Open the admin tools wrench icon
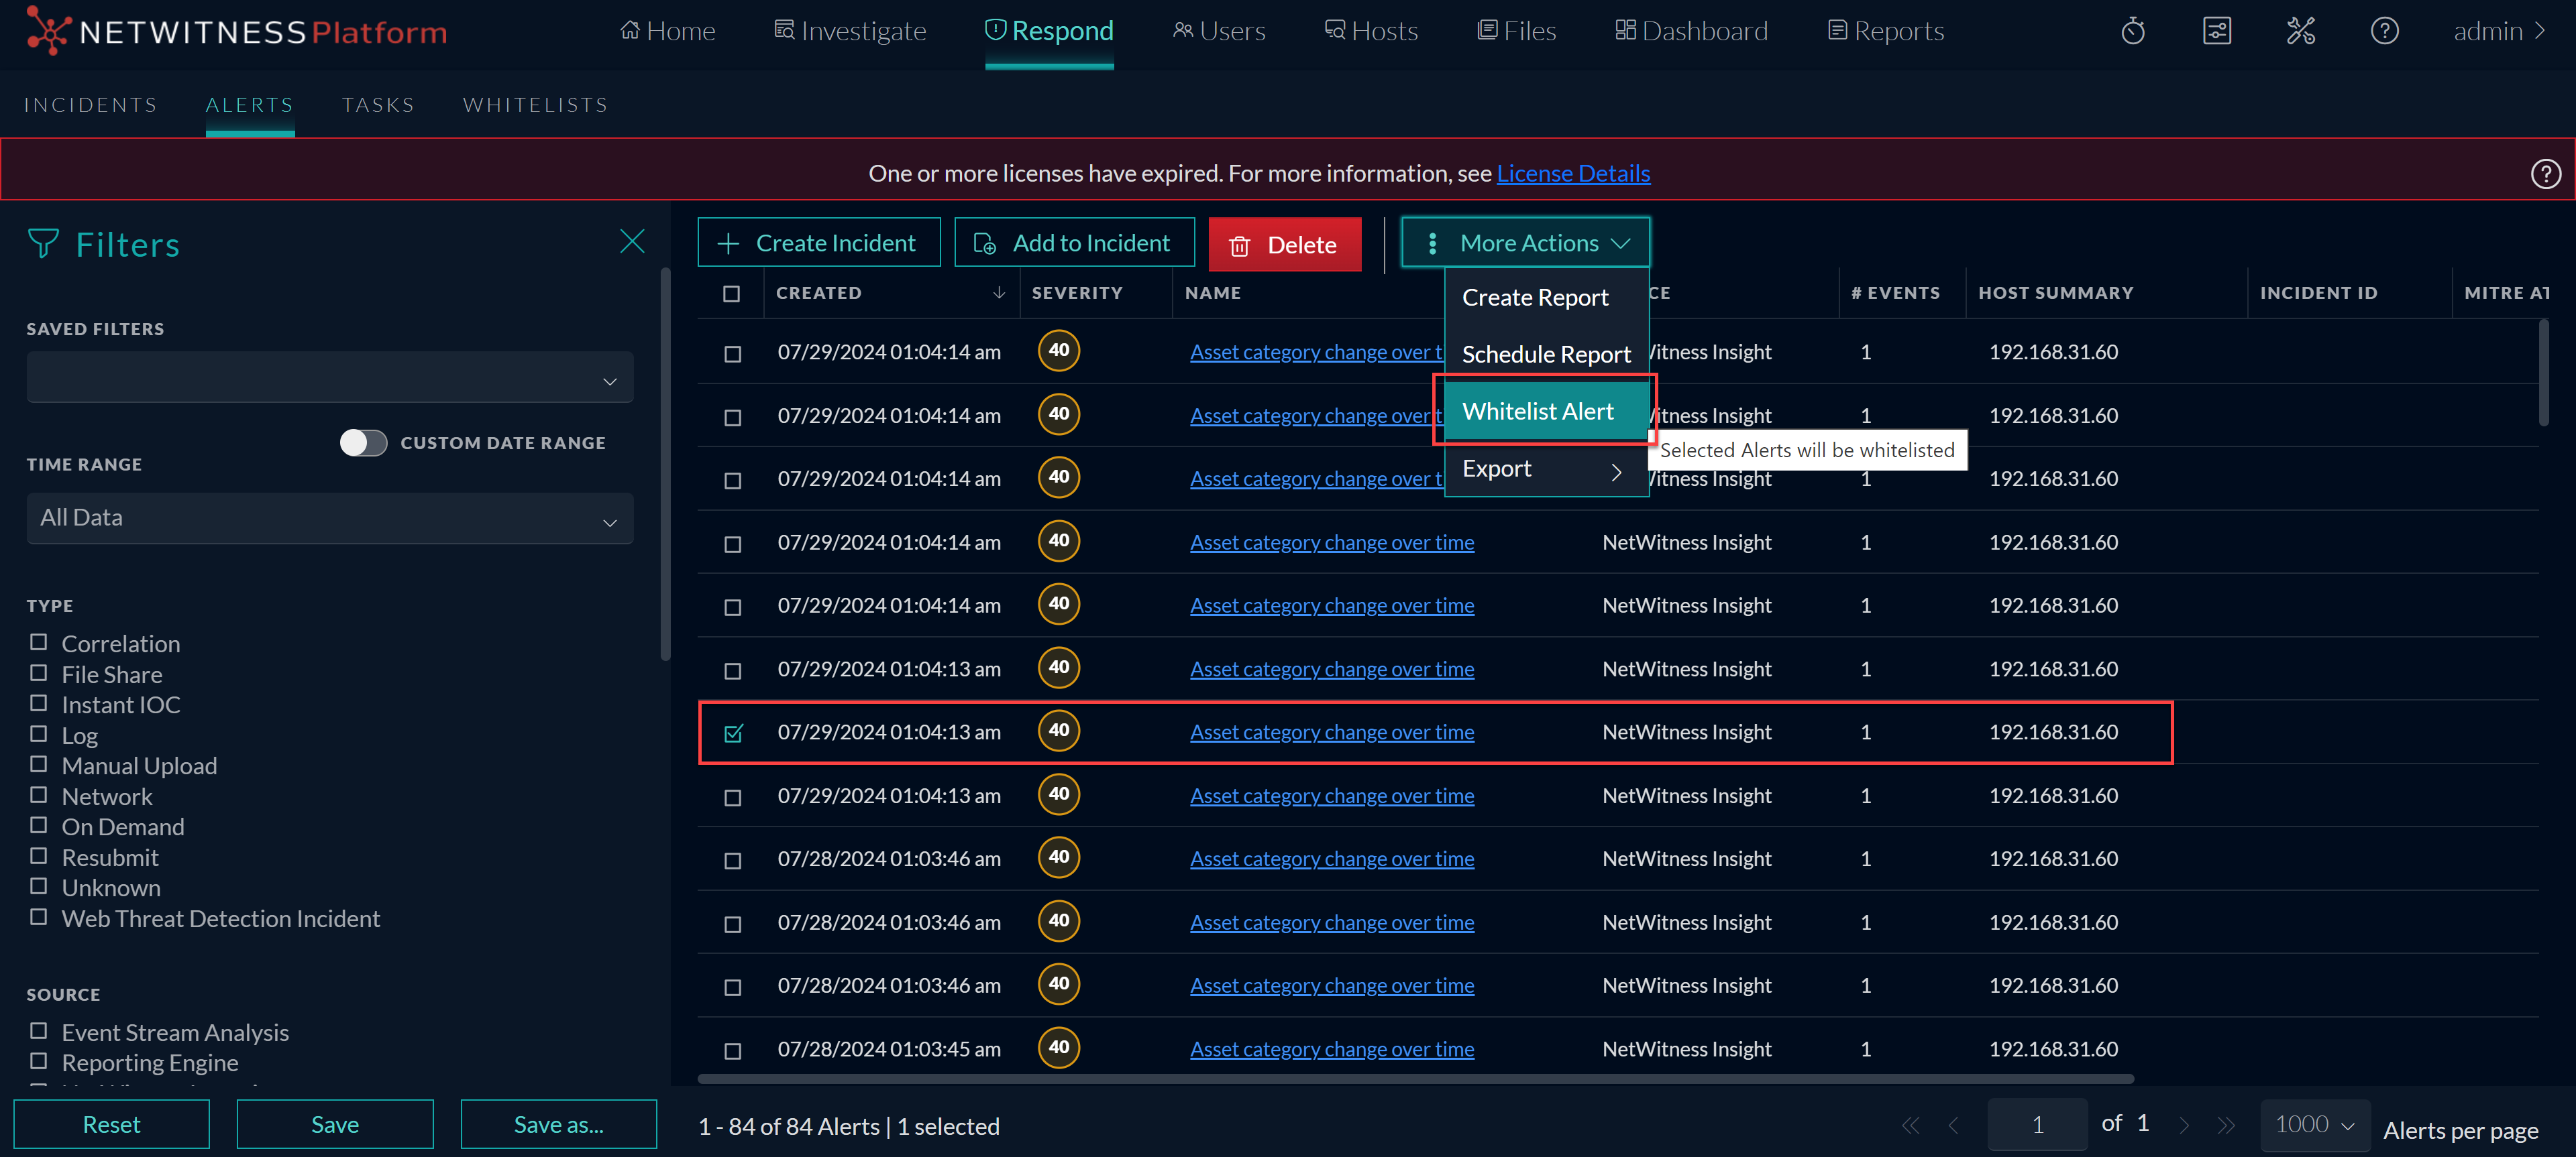The height and width of the screenshot is (1157, 2576). (2300, 31)
